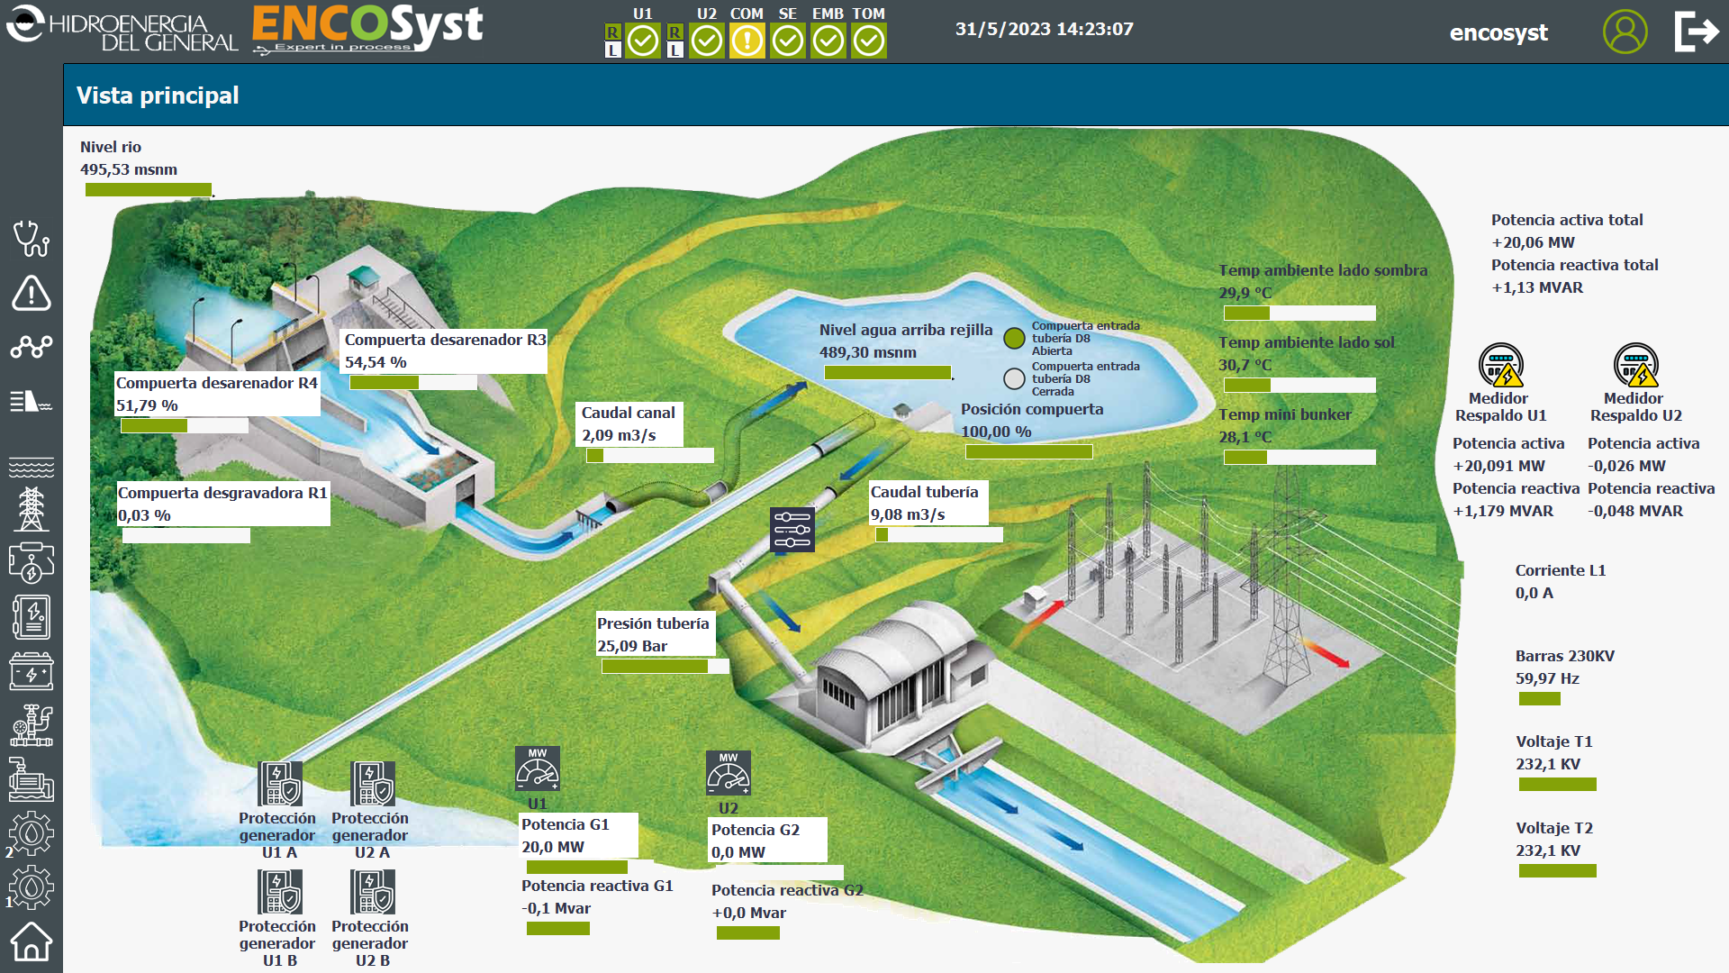This screenshot has height=973, width=1729.
Task: Click the Compuerta entrada D8 Abierta indicator
Action: pos(1015,338)
